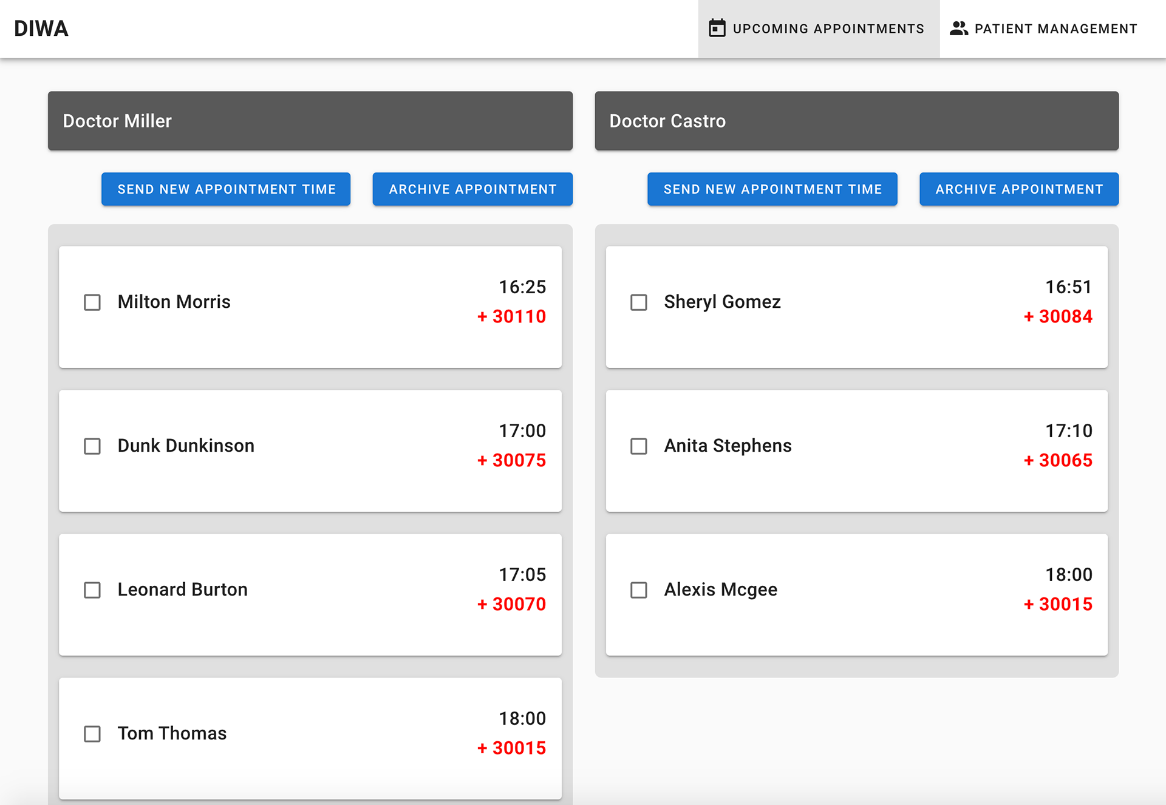Click the red + 30075 delay value
This screenshot has height=805, width=1166.
(511, 460)
